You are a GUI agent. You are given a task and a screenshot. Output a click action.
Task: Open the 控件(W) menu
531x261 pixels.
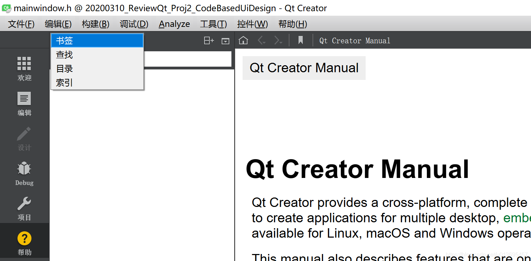pyautogui.click(x=253, y=24)
